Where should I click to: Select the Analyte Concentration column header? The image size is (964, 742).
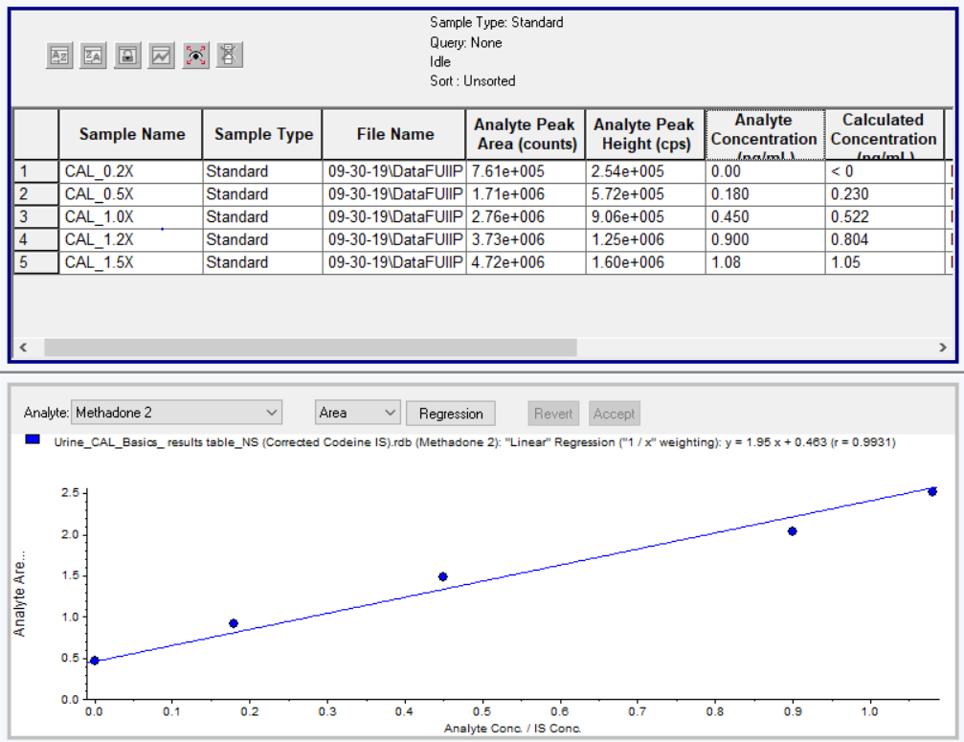(764, 134)
